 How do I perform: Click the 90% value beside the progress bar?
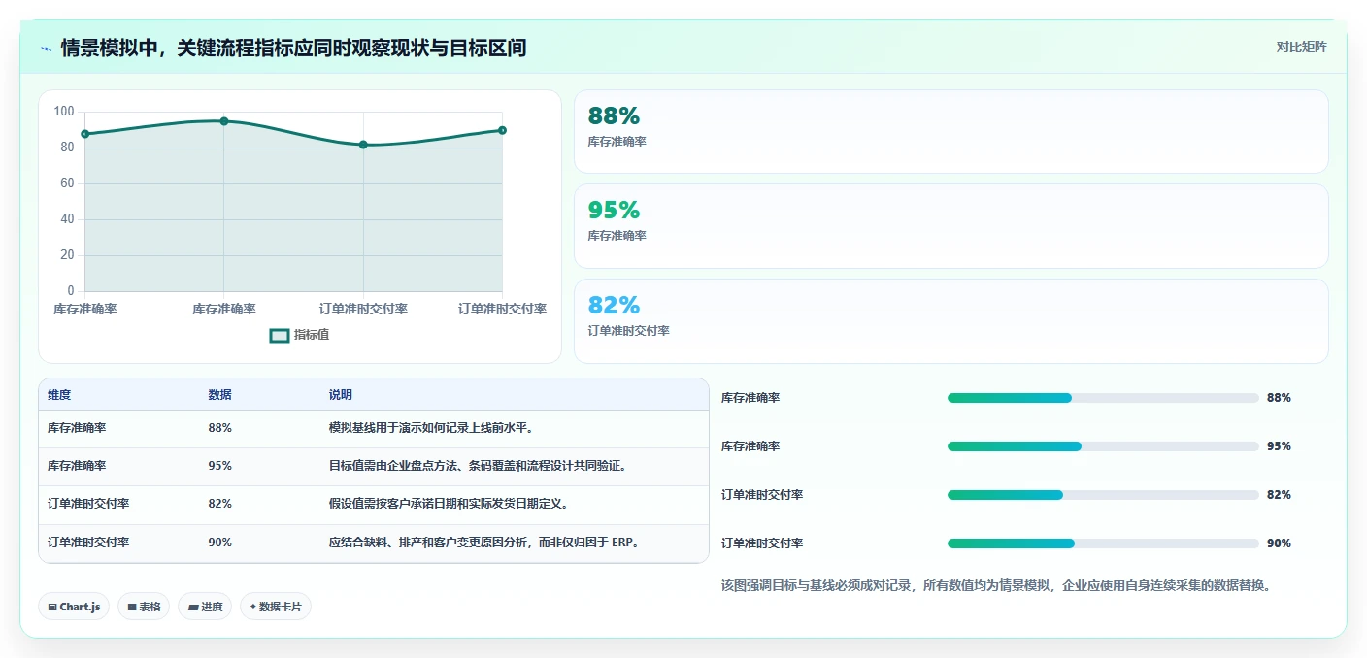pos(1279,543)
